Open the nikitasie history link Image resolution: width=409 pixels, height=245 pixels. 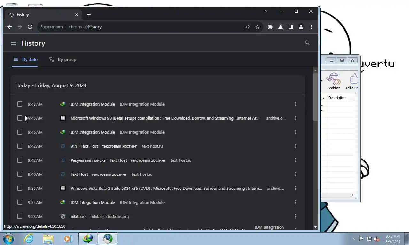(78, 216)
